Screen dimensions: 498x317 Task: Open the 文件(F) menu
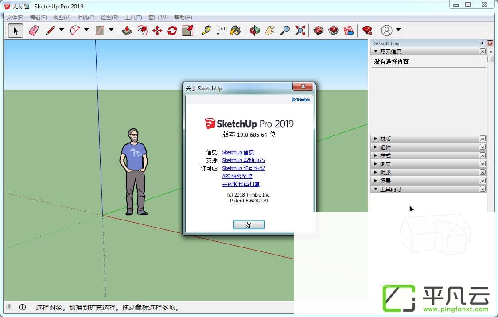click(x=15, y=17)
